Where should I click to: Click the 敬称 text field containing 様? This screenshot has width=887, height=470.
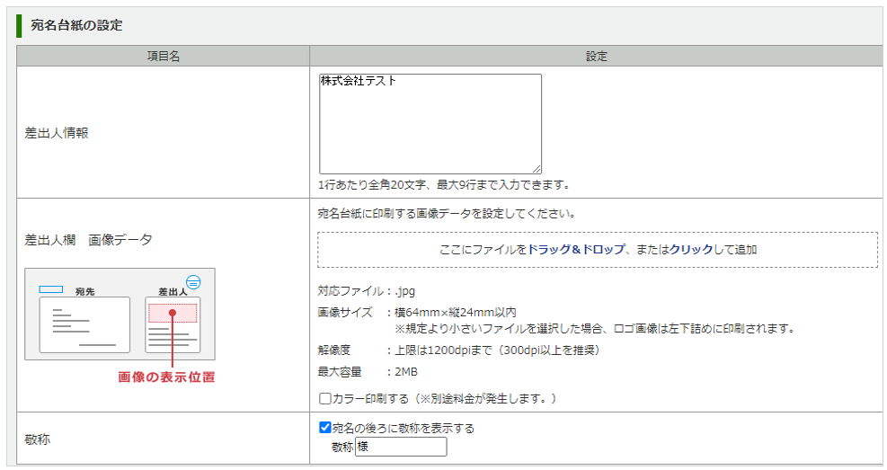(x=401, y=447)
